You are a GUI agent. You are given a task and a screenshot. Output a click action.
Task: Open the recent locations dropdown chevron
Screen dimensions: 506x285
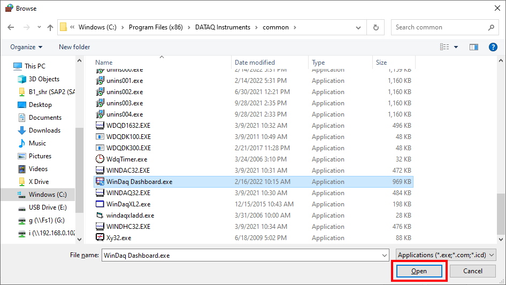[39, 27]
